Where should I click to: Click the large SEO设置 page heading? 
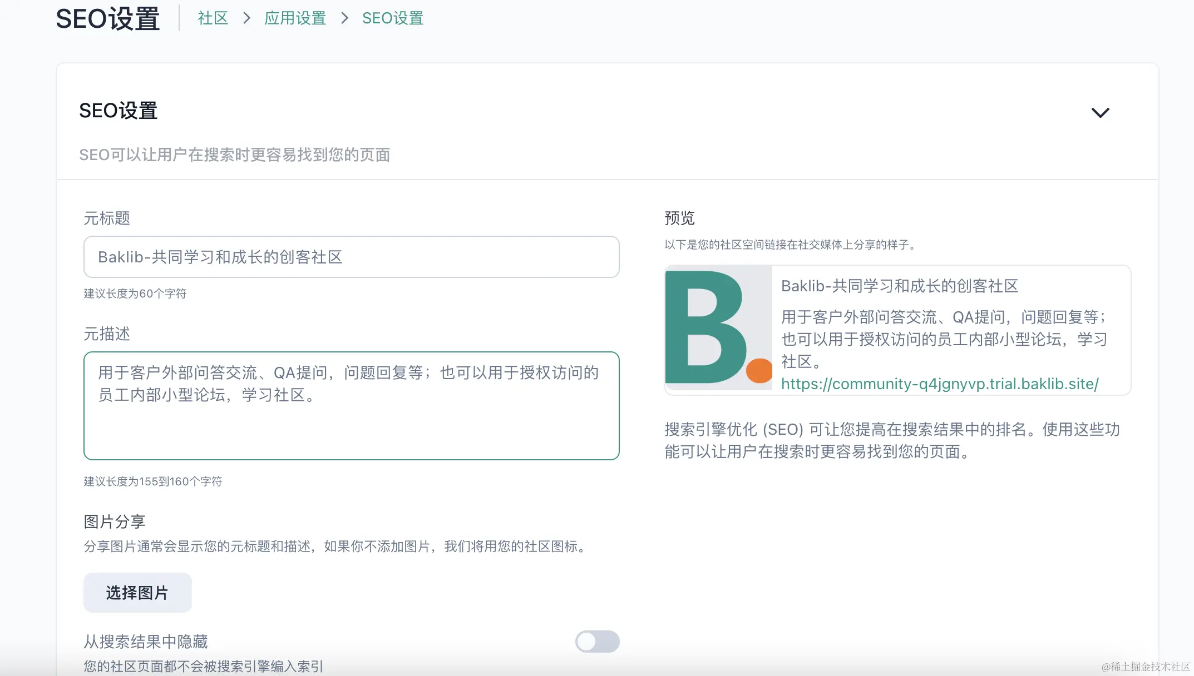(x=108, y=19)
